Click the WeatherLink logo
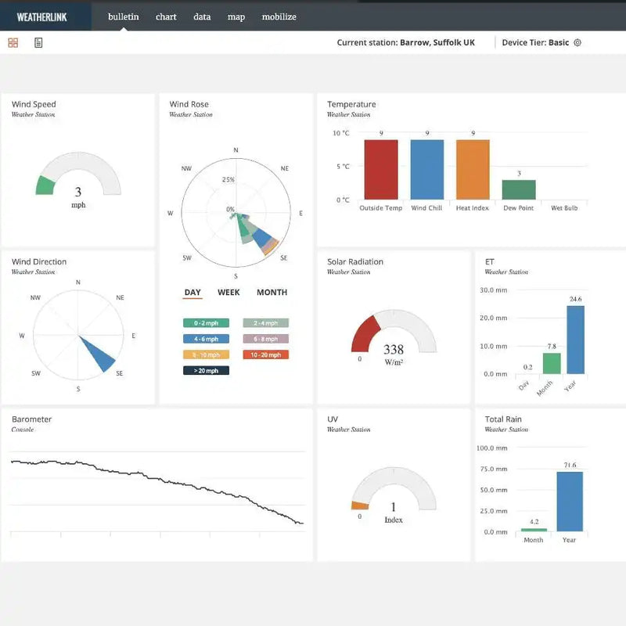Viewport: 626px width, 626px height. point(42,16)
